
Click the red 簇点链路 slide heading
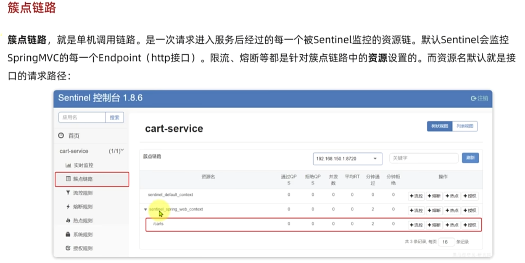pyautogui.click(x=31, y=8)
